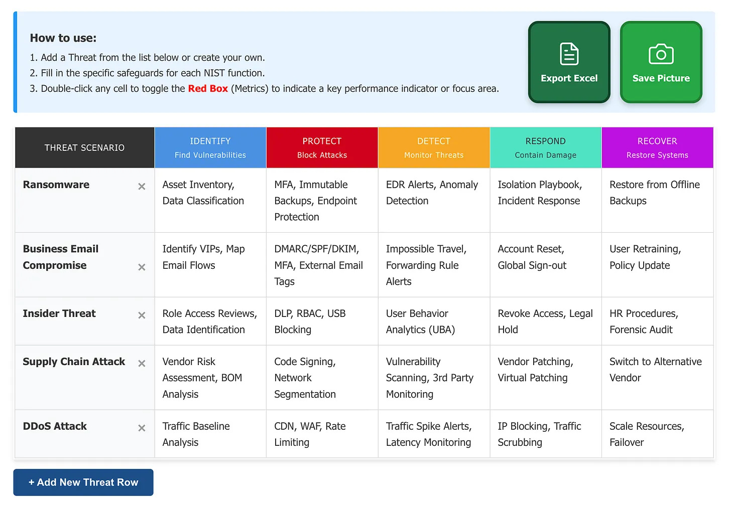Click the RECOVER column header
Viewport: 731px width, 513px height.
tap(657, 147)
